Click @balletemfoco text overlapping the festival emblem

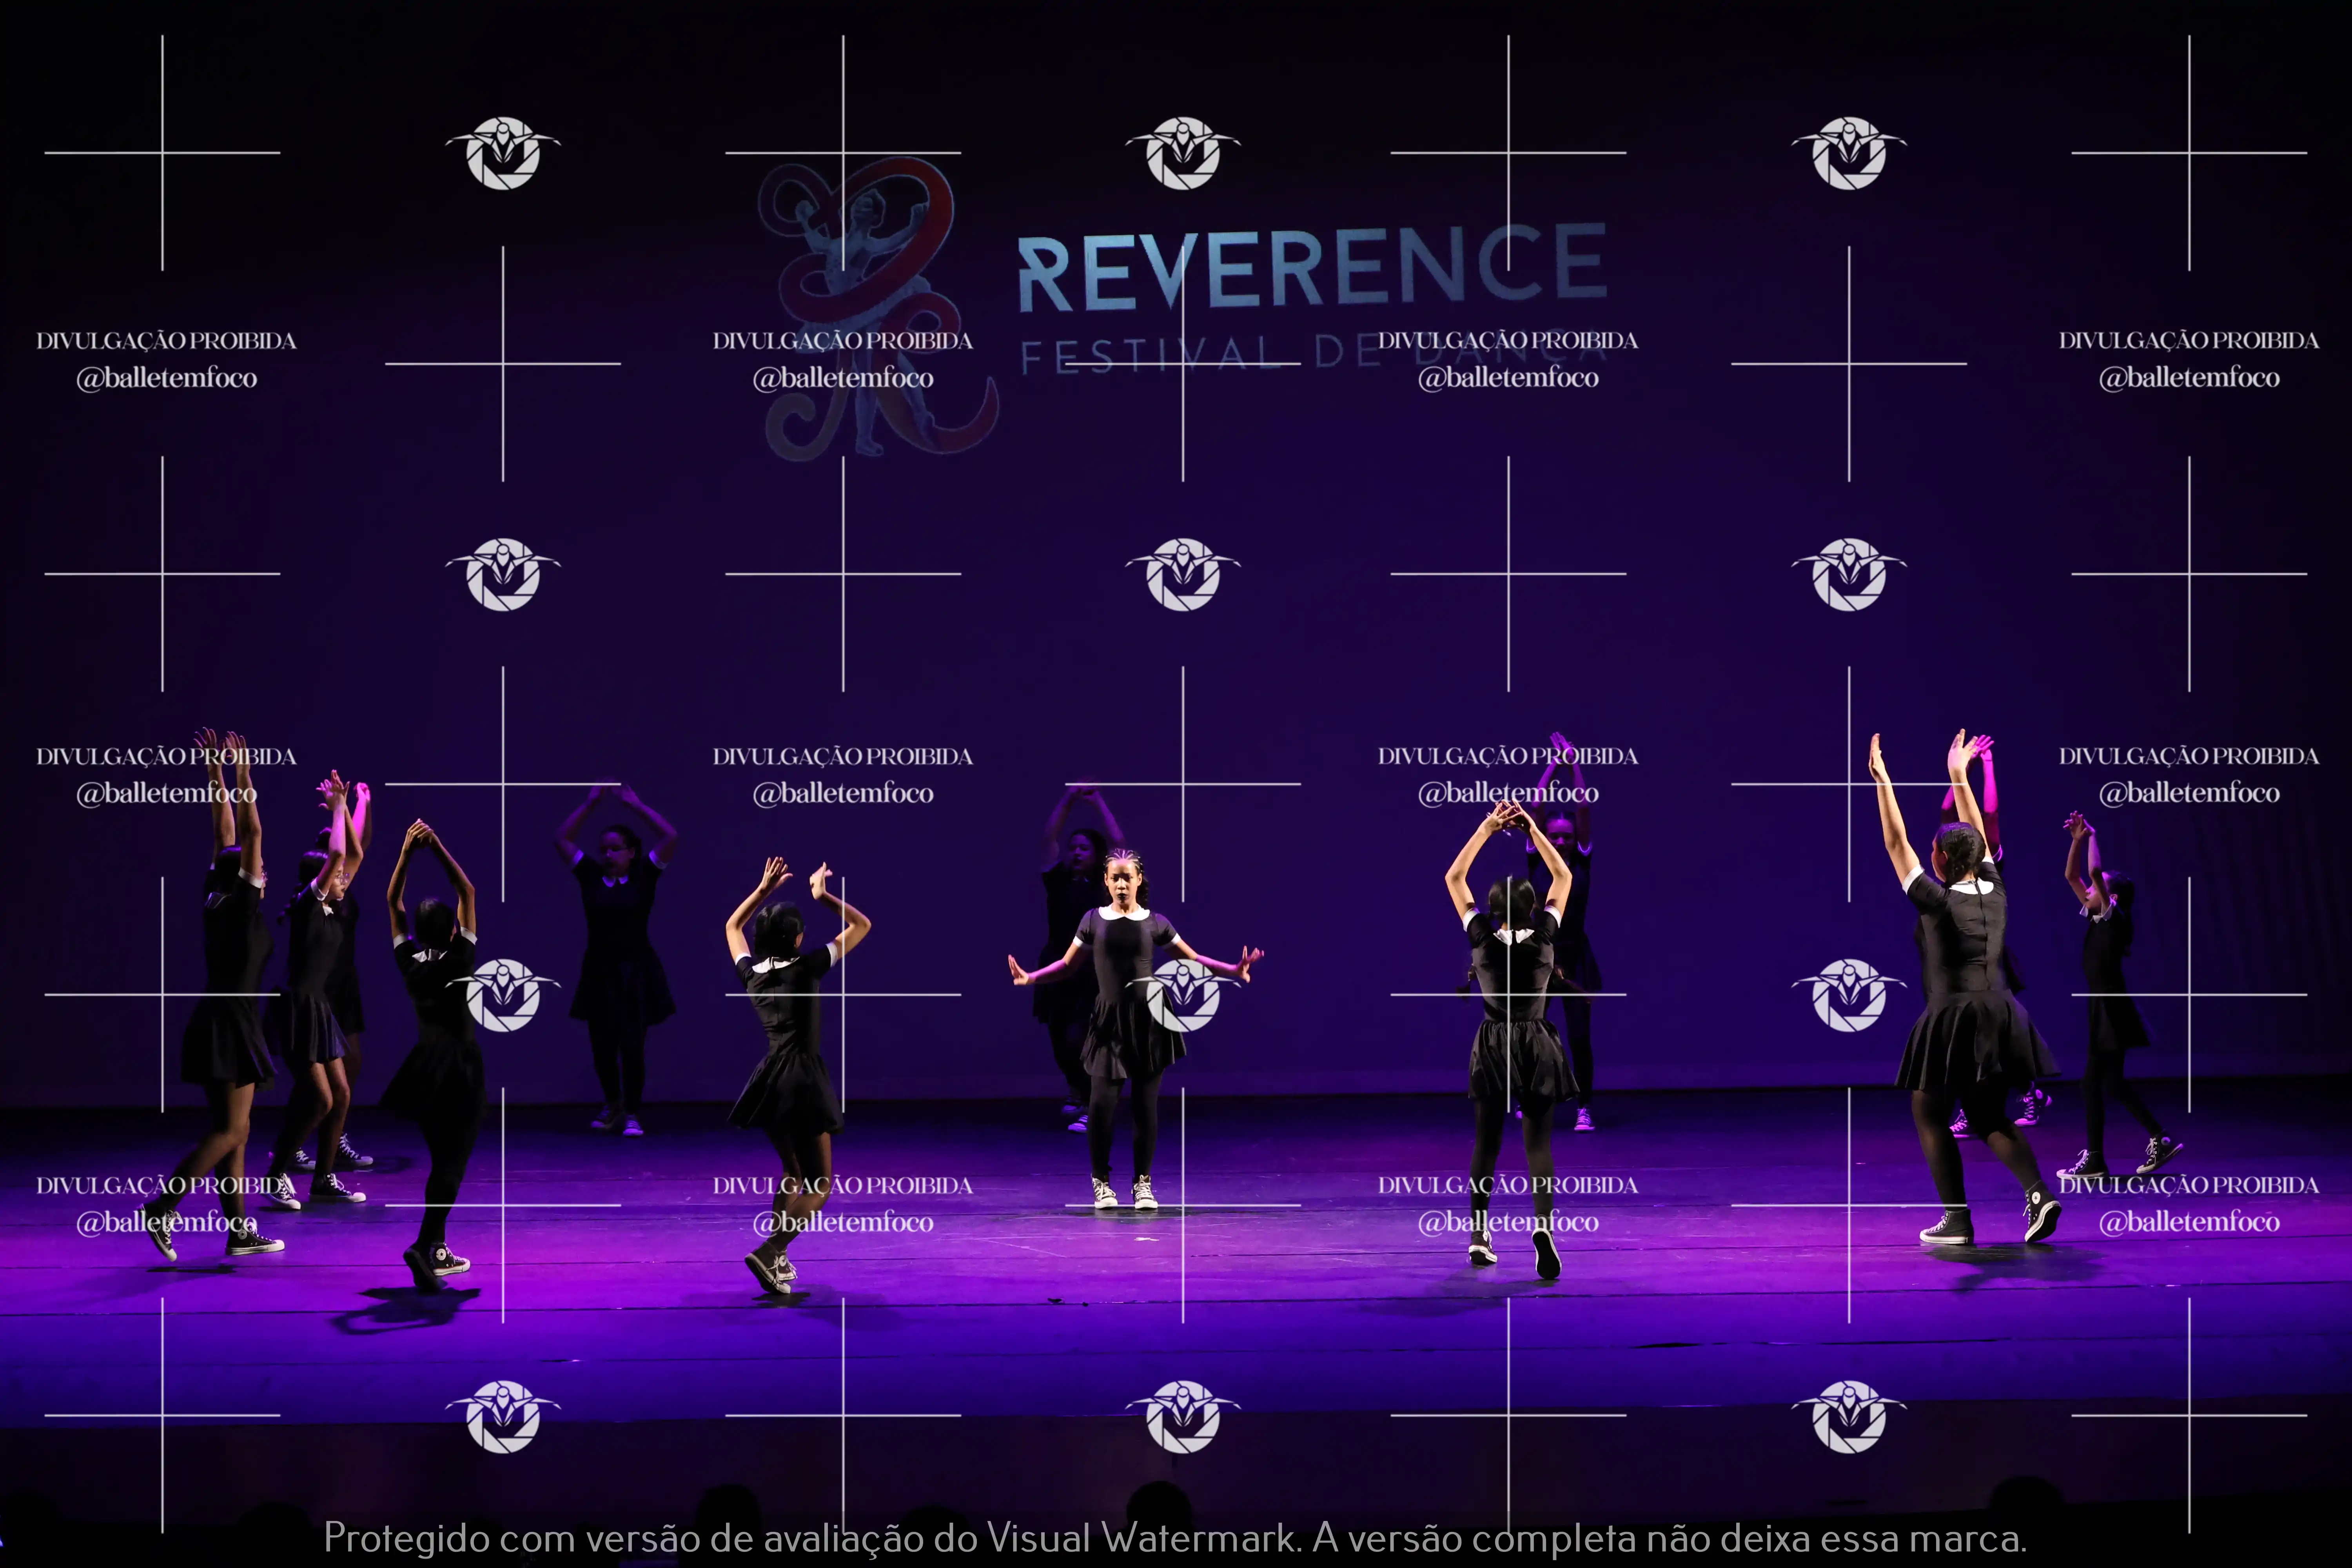pyautogui.click(x=843, y=378)
